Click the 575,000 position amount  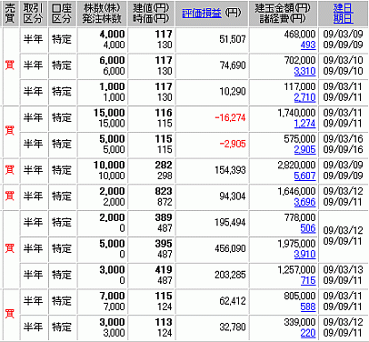[x=300, y=138]
